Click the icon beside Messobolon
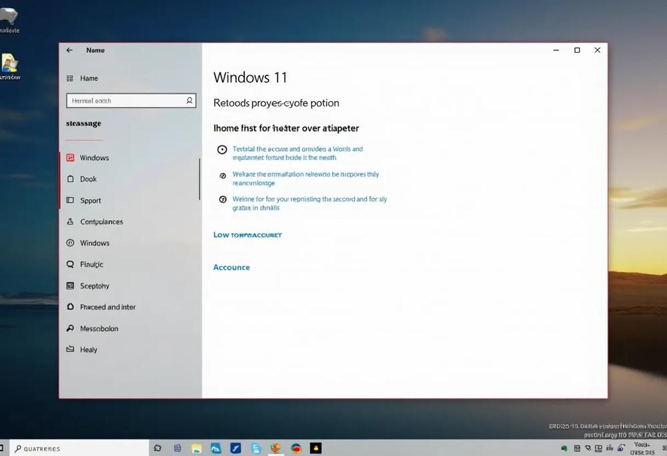 point(70,328)
